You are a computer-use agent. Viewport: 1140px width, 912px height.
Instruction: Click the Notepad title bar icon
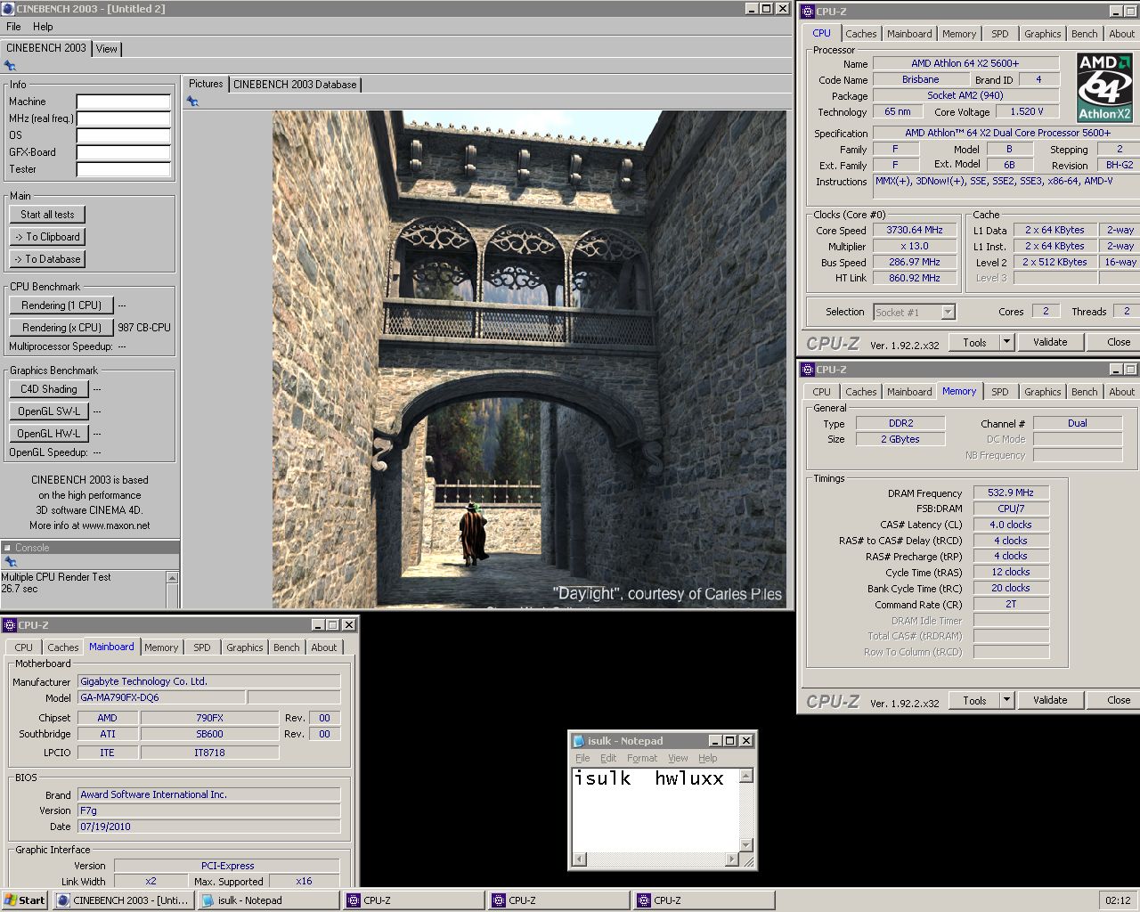tap(579, 741)
